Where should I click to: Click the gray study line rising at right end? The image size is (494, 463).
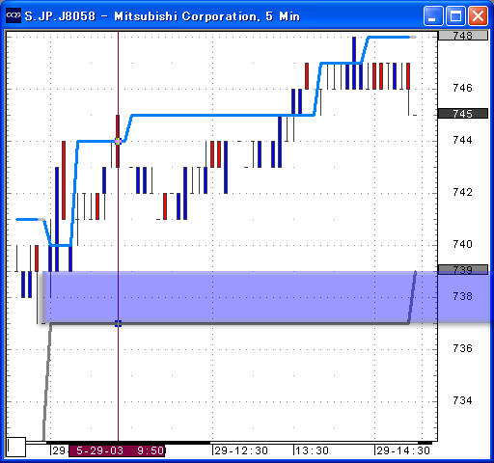[x=413, y=297]
